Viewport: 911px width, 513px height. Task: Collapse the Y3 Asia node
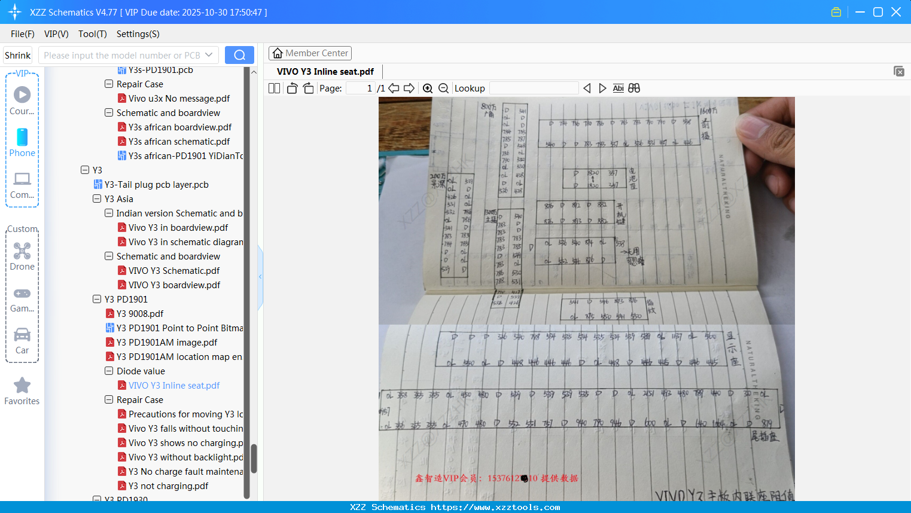click(x=97, y=199)
